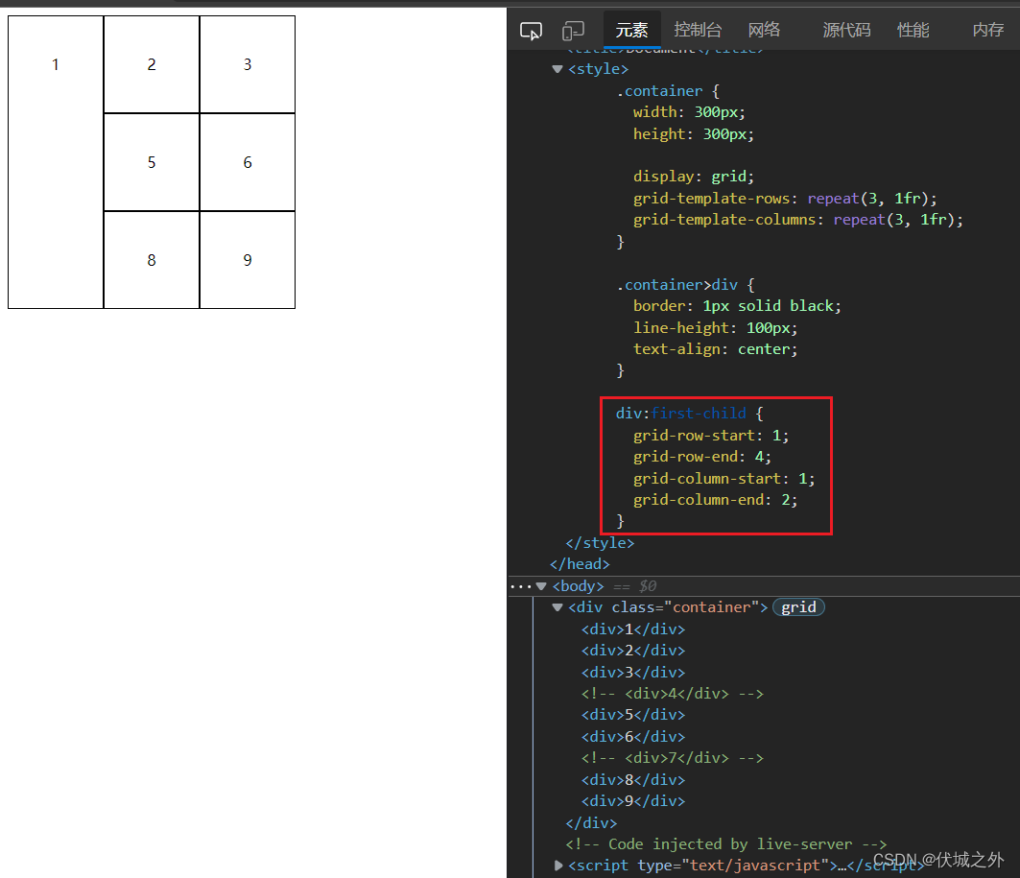The image size is (1020, 878).
Task: Select the <div>3</div> DOM row
Action: point(633,672)
